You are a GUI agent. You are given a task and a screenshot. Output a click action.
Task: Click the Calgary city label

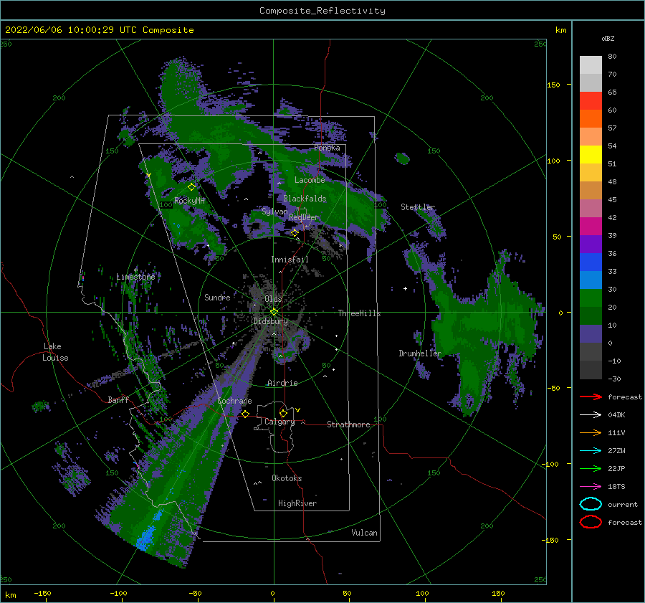(x=279, y=422)
